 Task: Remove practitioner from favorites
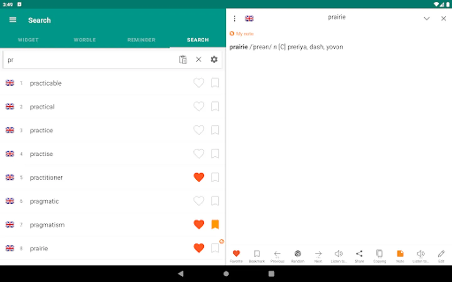click(199, 177)
